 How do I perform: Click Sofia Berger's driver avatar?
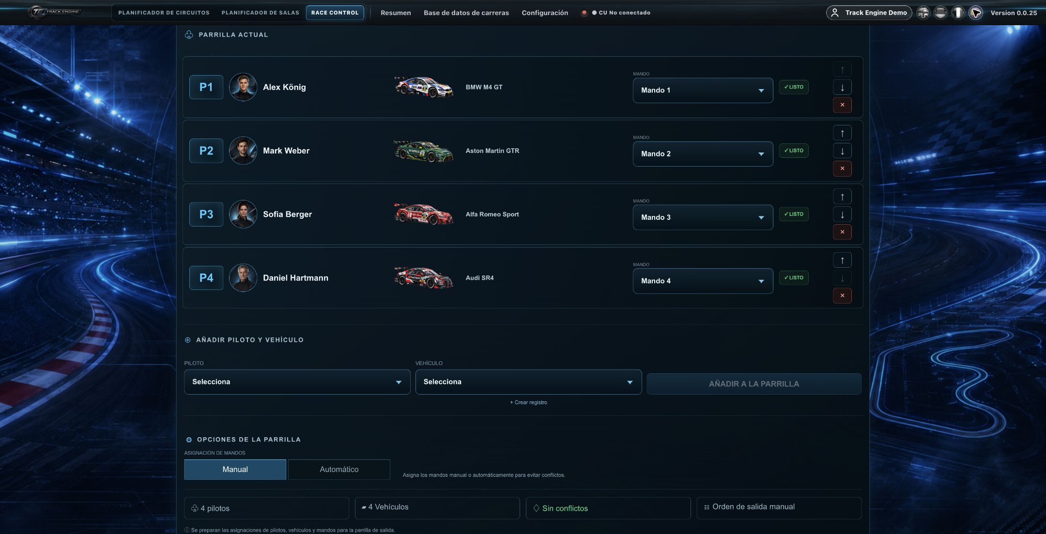pos(243,214)
